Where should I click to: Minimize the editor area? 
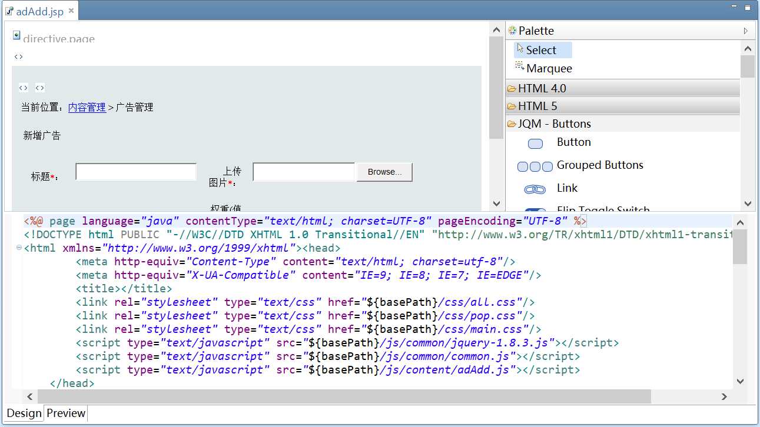pos(734,7)
